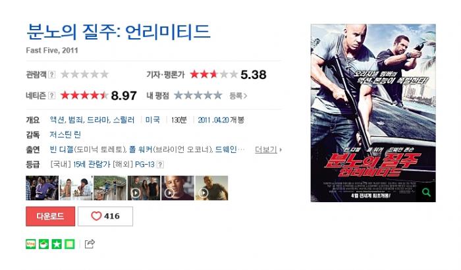This screenshot has width=461, height=270.
Task: Play the fourth thumbnail video clip
Action: coord(144,188)
